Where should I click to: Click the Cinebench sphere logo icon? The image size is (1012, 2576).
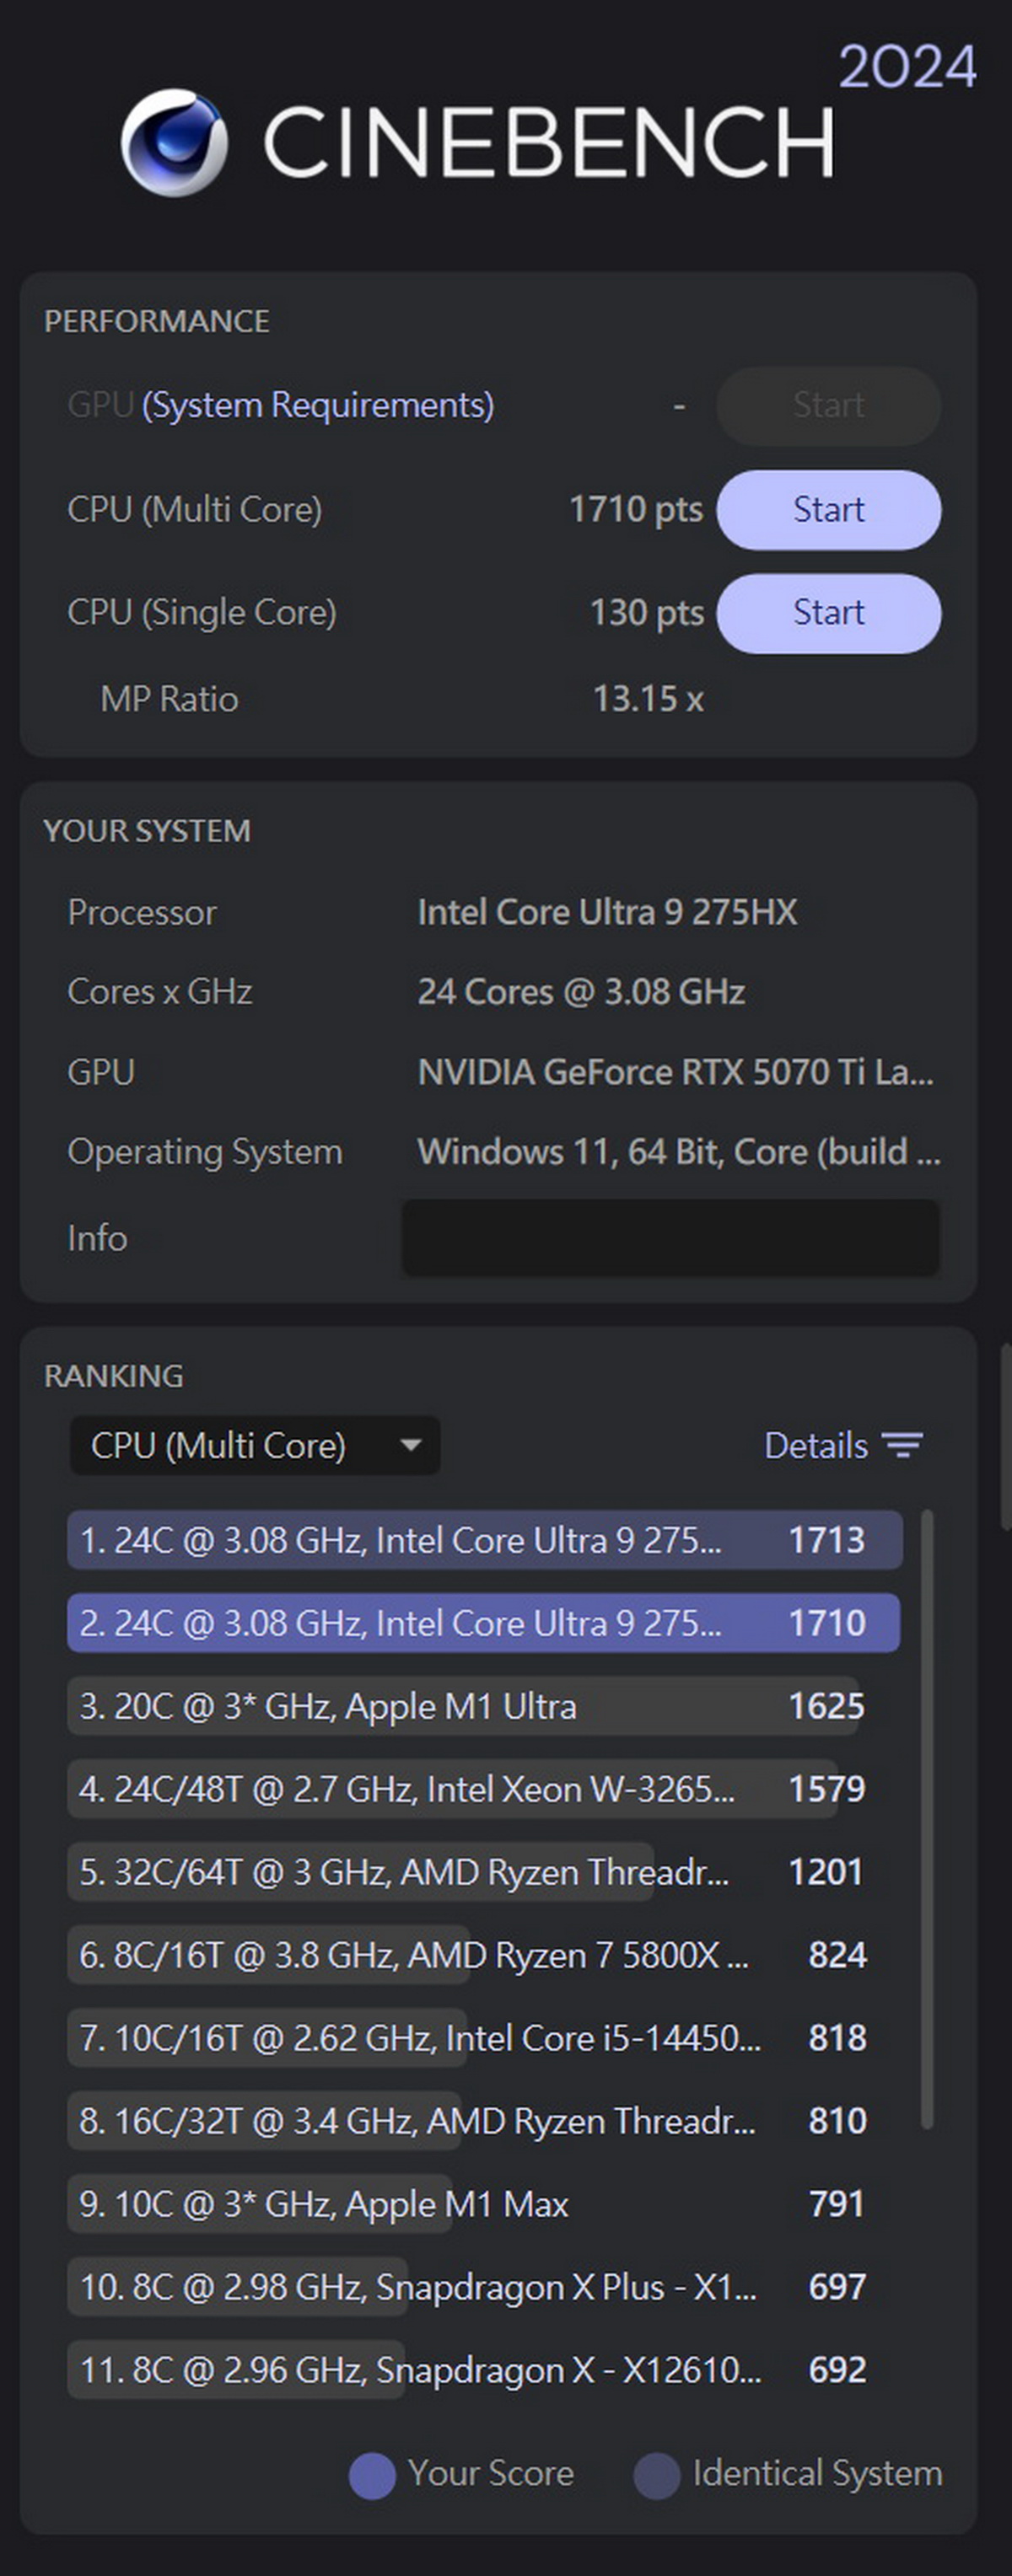174,143
